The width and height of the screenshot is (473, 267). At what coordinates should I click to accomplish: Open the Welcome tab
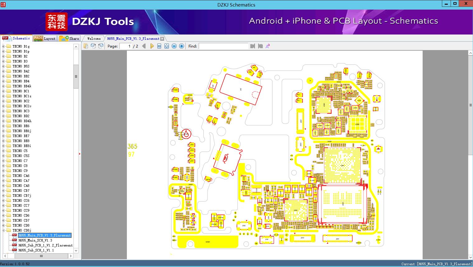tap(94, 39)
